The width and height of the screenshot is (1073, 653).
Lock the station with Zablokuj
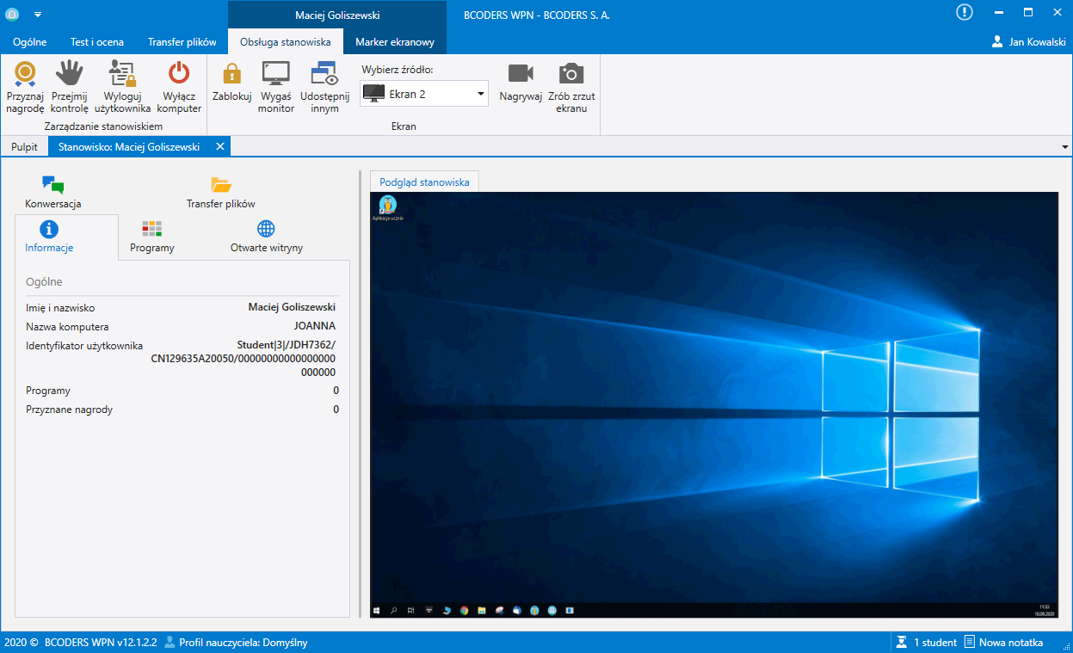point(231,83)
